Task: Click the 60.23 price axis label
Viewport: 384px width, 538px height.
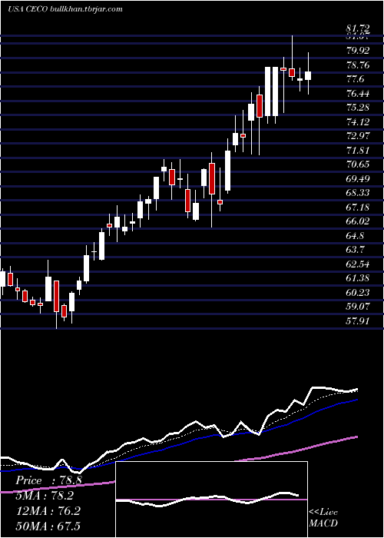Action: click(x=358, y=292)
